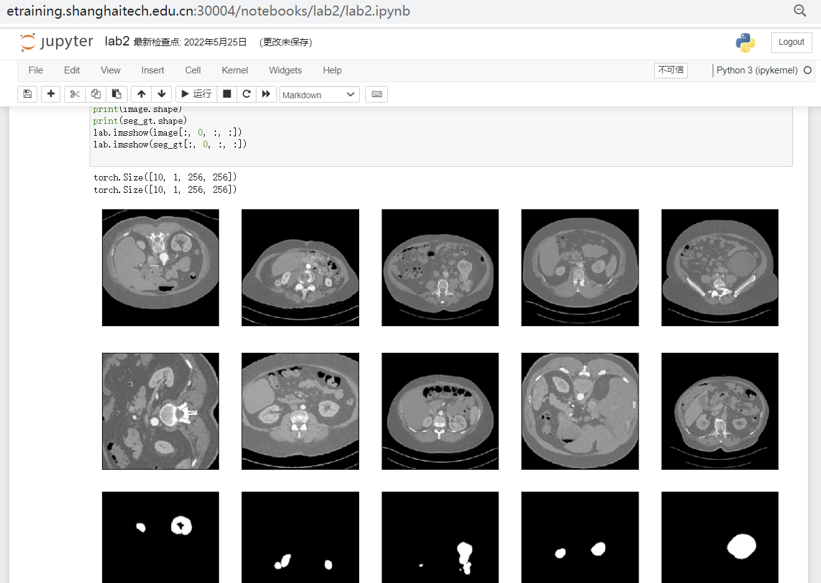821x583 pixels.
Task: Restart the kernel with circular arrow
Action: point(246,94)
